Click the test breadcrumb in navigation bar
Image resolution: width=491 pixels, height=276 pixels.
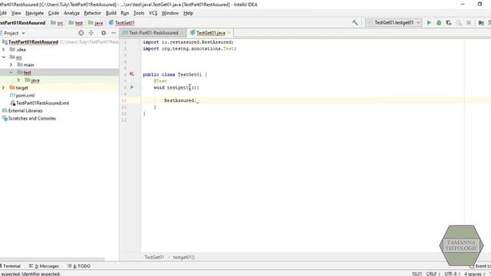(75, 23)
